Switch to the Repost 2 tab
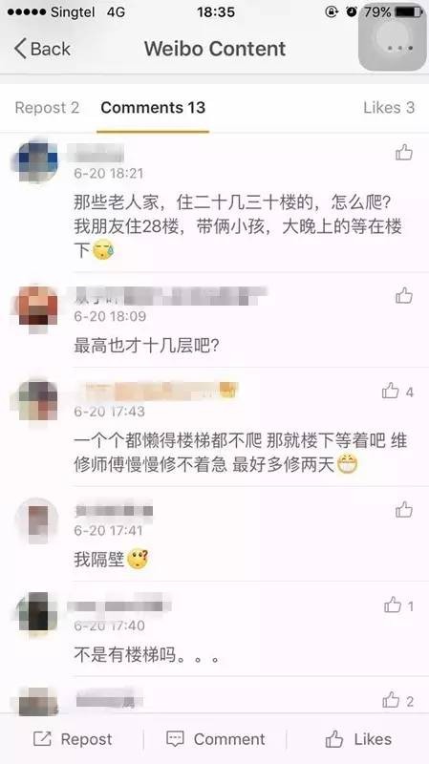This screenshot has width=429, height=764. 47,108
